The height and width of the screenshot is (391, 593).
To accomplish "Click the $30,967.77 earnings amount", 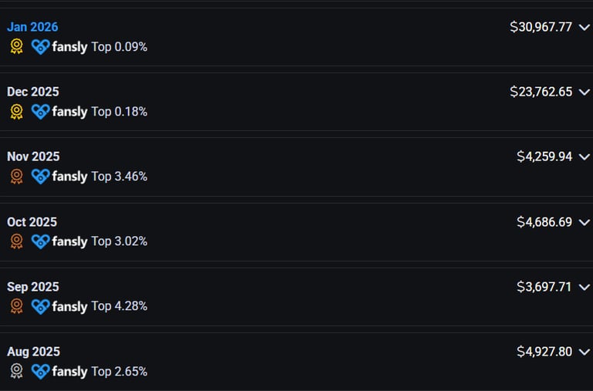I will tap(540, 27).
